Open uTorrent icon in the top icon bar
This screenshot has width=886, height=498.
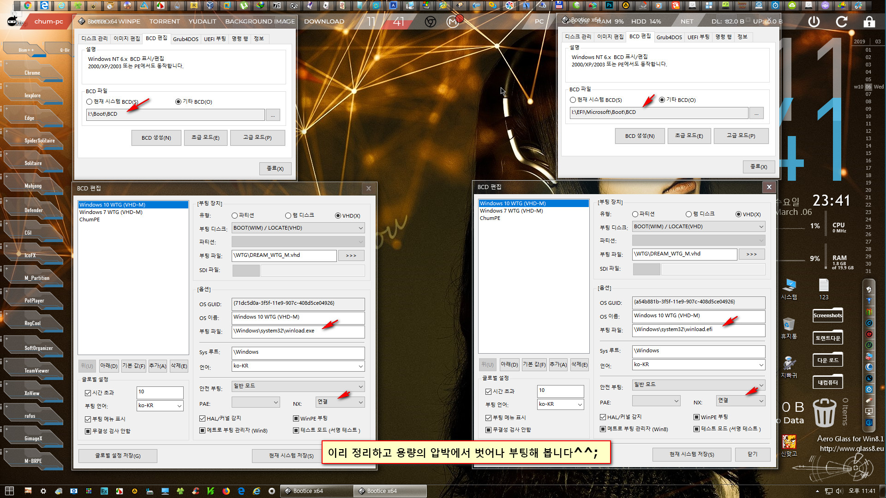[244, 6]
